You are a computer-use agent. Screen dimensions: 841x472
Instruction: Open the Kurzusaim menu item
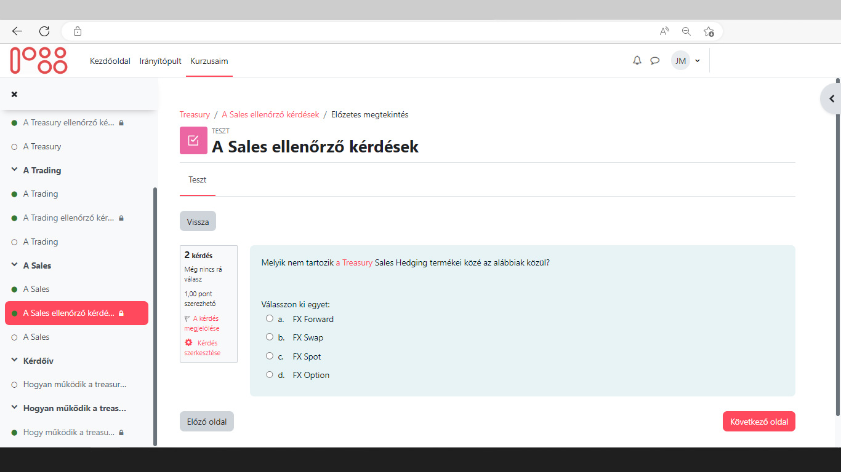click(x=209, y=61)
